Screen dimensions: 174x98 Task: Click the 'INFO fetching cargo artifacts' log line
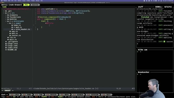[x=155, y=22]
